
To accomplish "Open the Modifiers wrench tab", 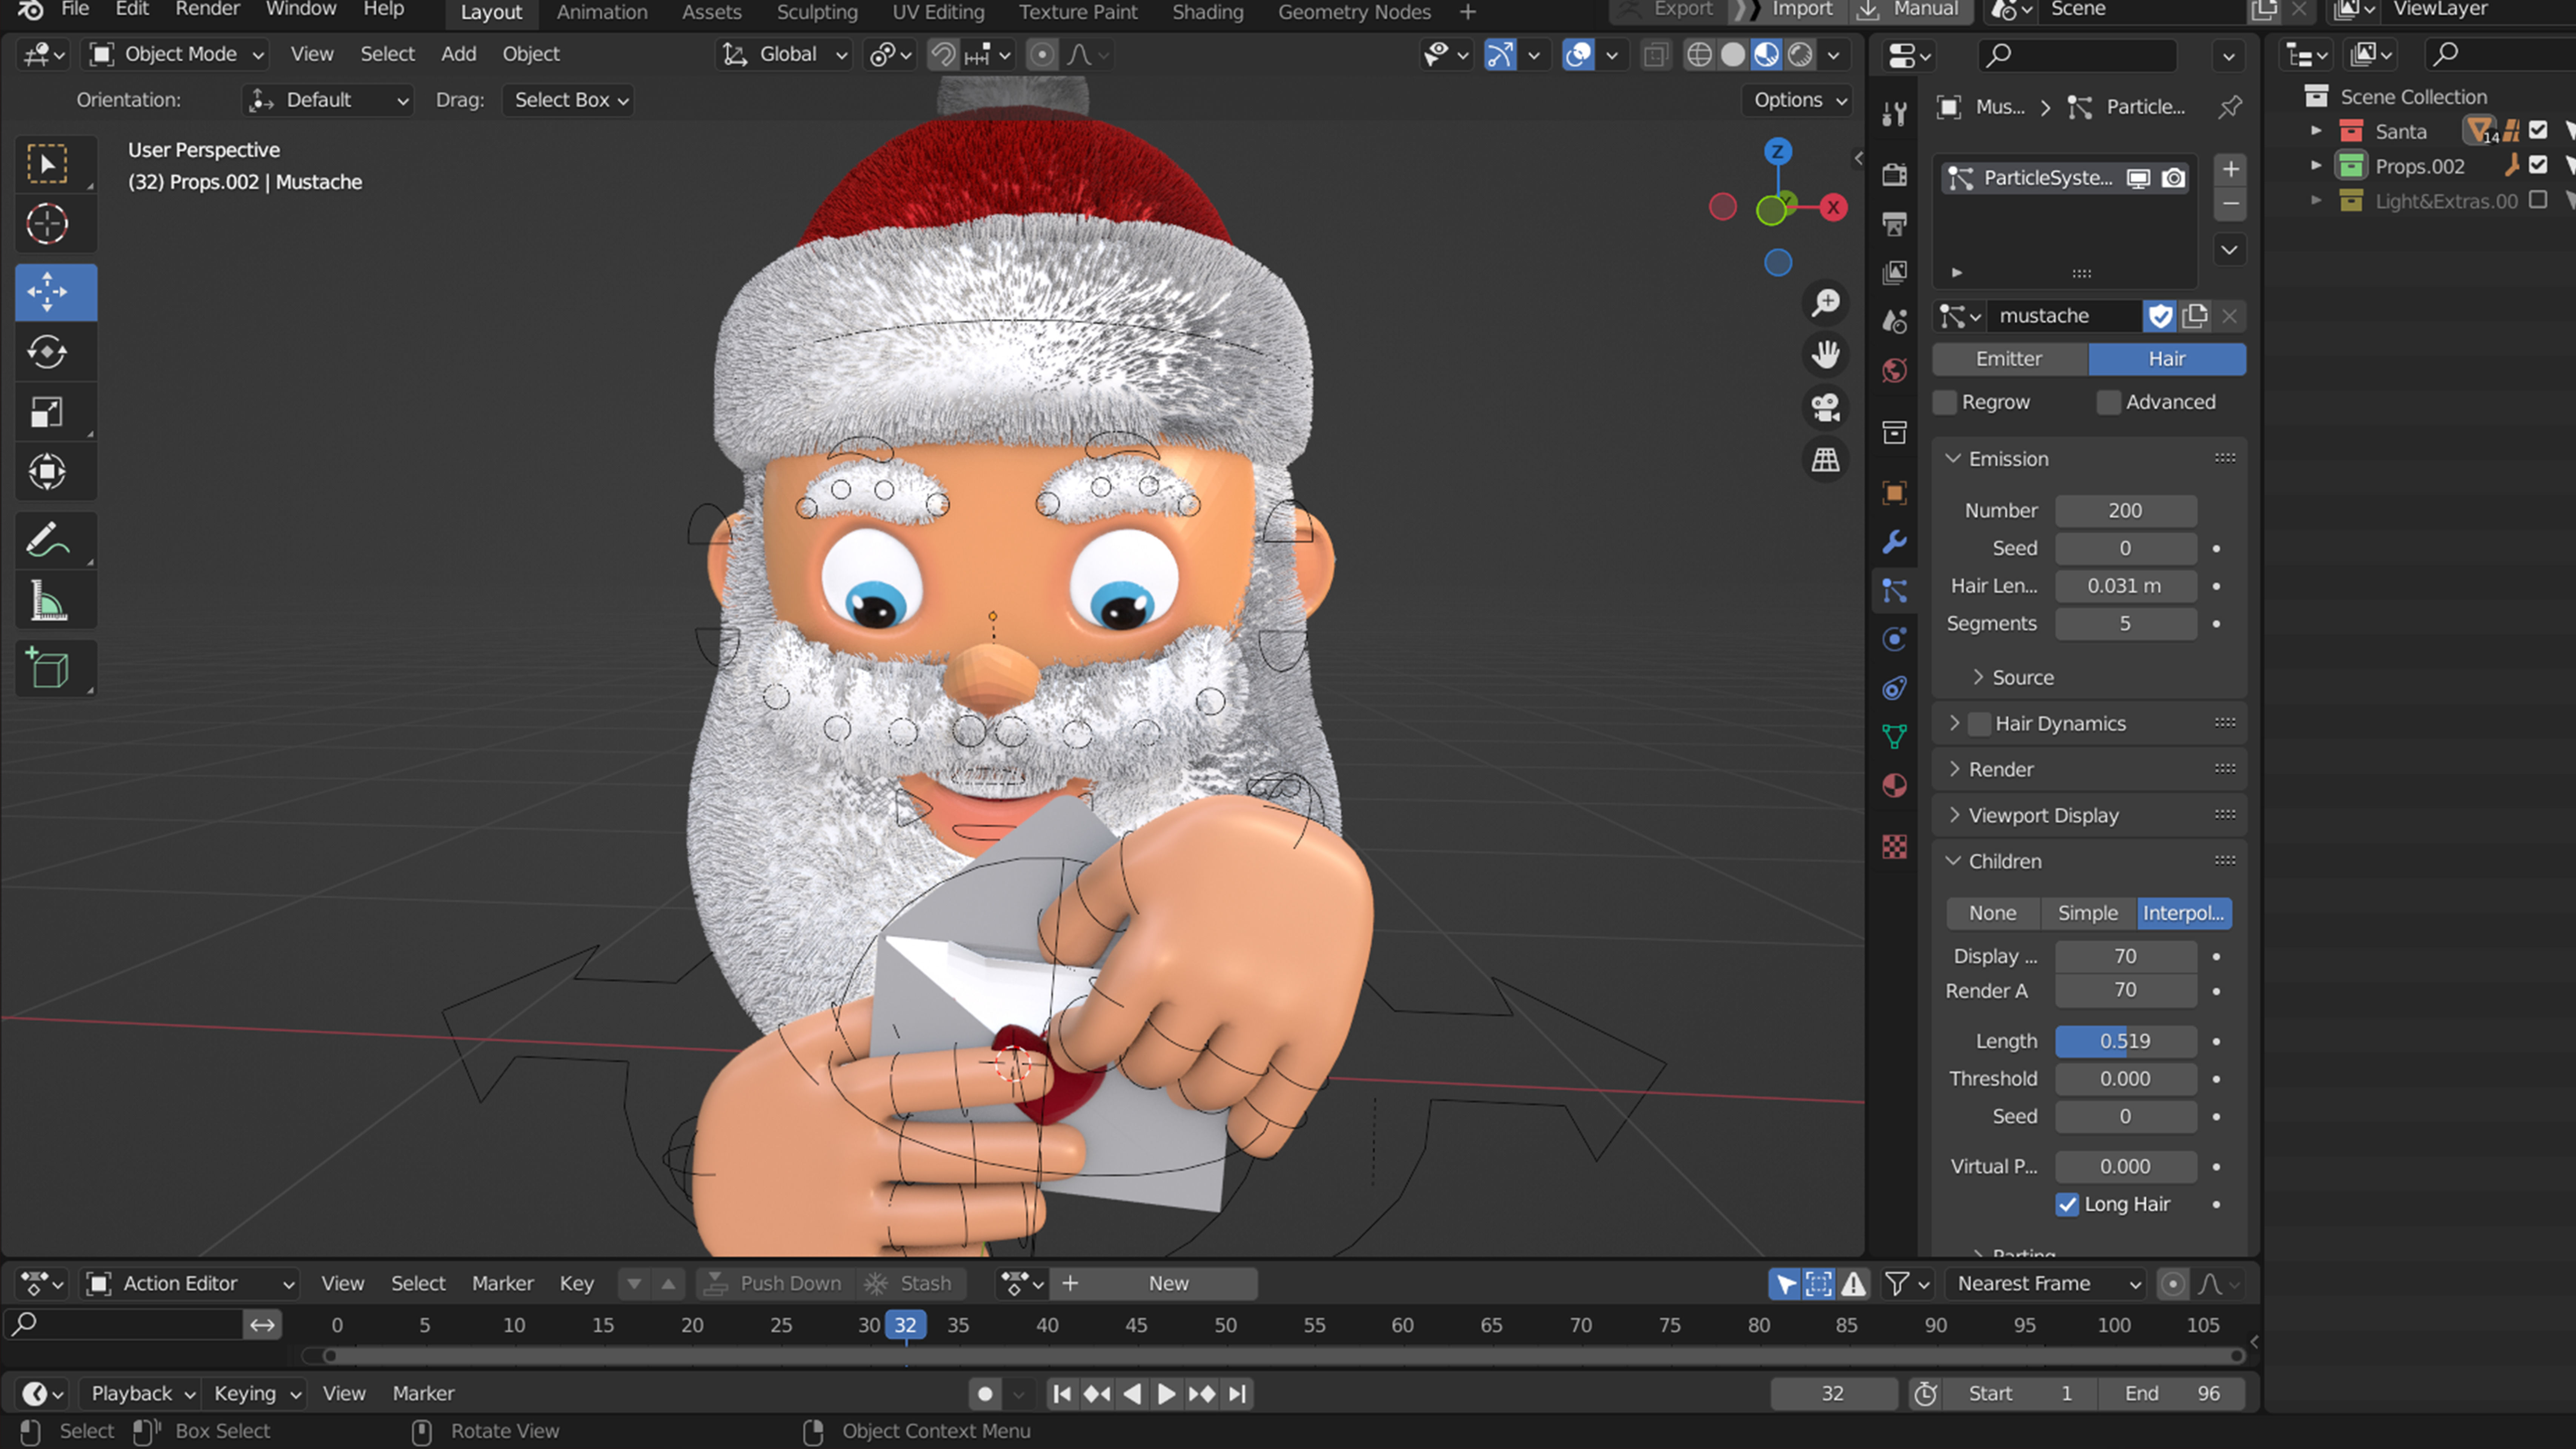I will pos(1894,542).
